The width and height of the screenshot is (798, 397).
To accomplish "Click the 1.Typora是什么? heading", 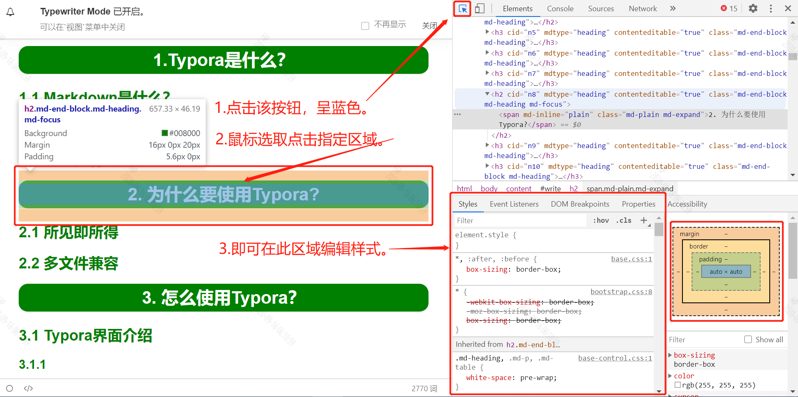I will [224, 60].
